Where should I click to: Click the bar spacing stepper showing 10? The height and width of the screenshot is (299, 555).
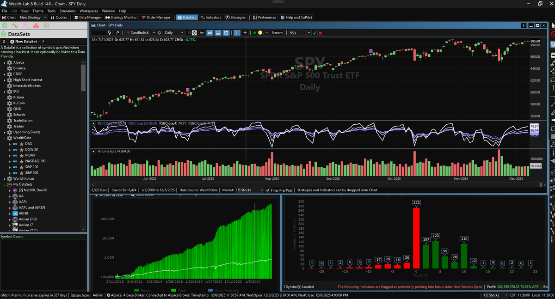[191, 33]
